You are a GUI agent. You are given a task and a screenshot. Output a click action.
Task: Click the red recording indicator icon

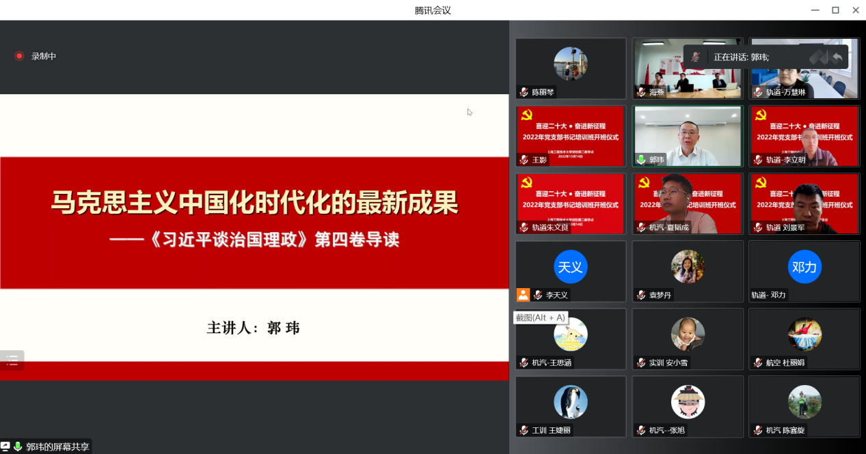pyautogui.click(x=19, y=56)
